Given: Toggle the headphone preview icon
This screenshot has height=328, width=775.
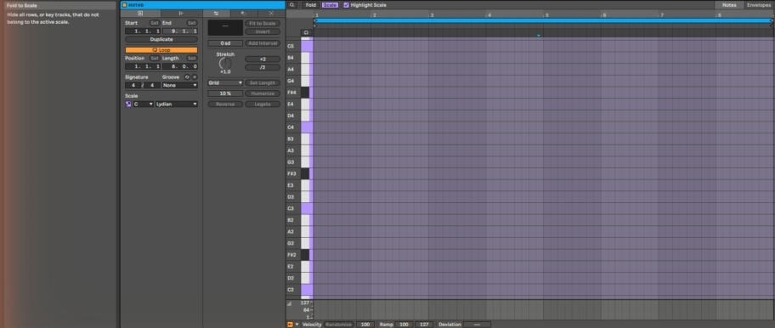Looking at the screenshot, I should click(306, 32).
